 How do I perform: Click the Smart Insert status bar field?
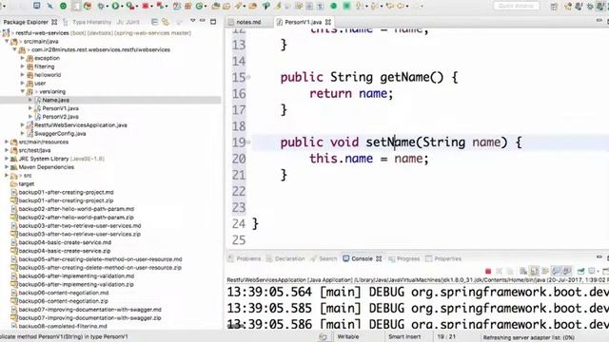tap(404, 337)
